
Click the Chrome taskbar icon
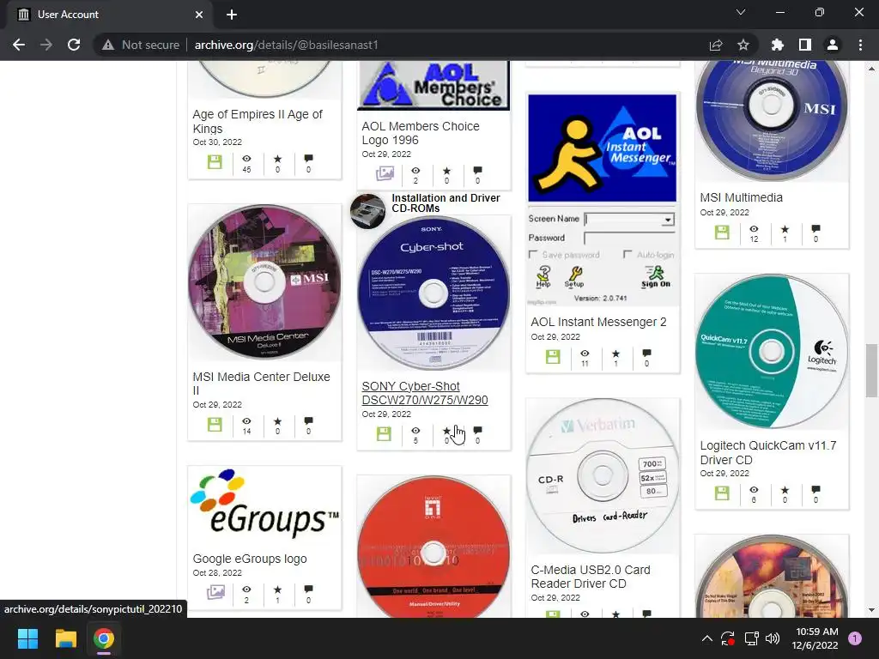(x=104, y=638)
